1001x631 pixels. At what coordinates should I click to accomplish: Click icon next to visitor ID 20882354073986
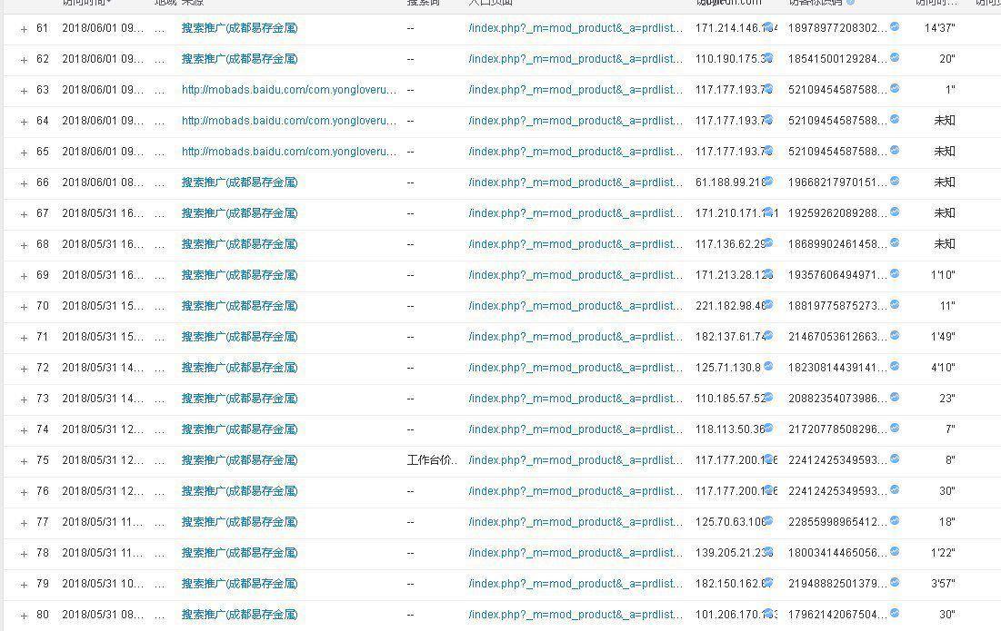895,398
